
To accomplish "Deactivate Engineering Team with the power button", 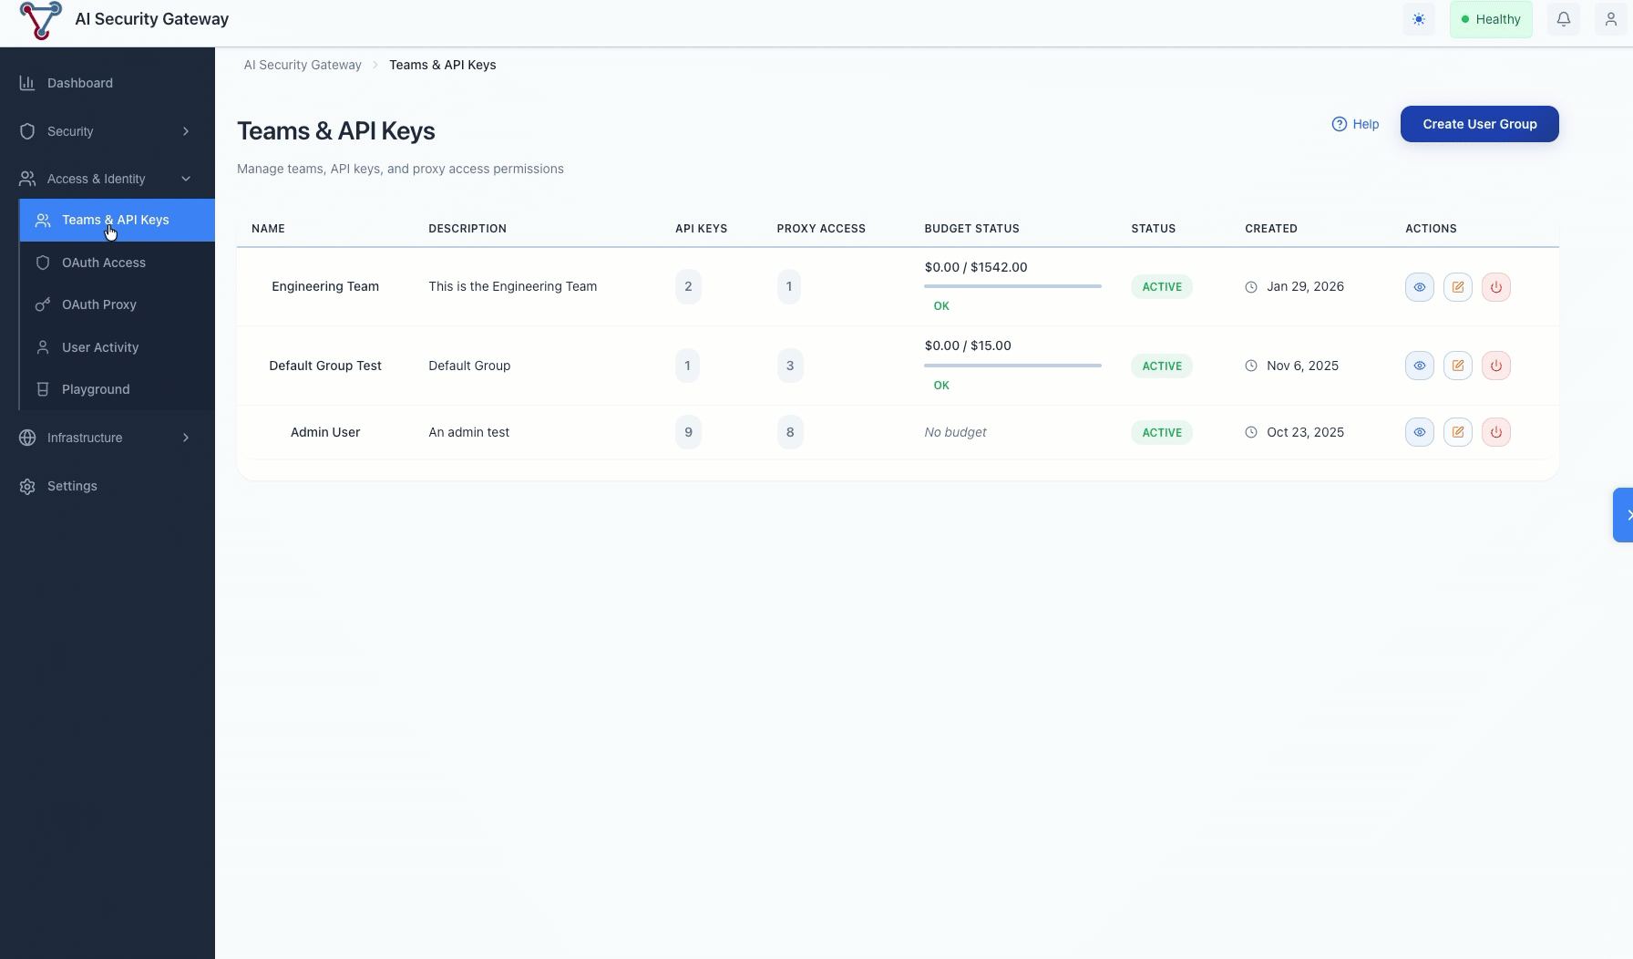I will [x=1495, y=286].
